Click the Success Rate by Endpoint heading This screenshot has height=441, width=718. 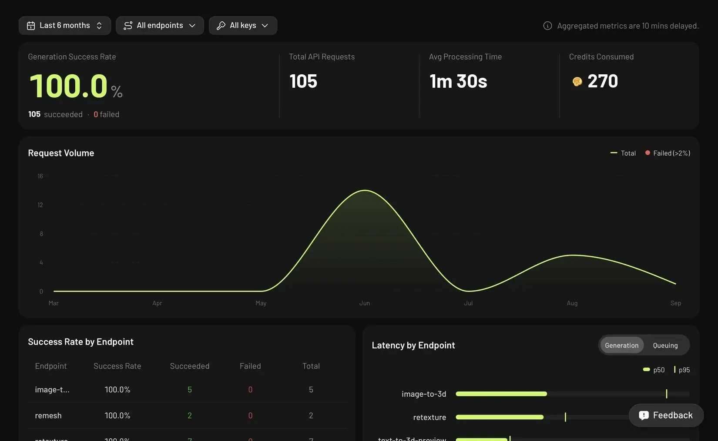pyautogui.click(x=81, y=342)
